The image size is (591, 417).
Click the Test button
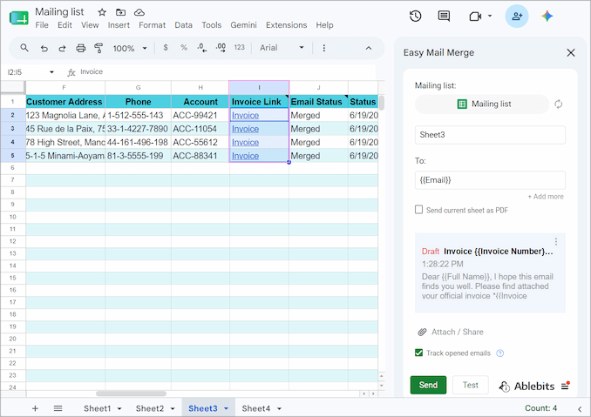pyautogui.click(x=471, y=385)
